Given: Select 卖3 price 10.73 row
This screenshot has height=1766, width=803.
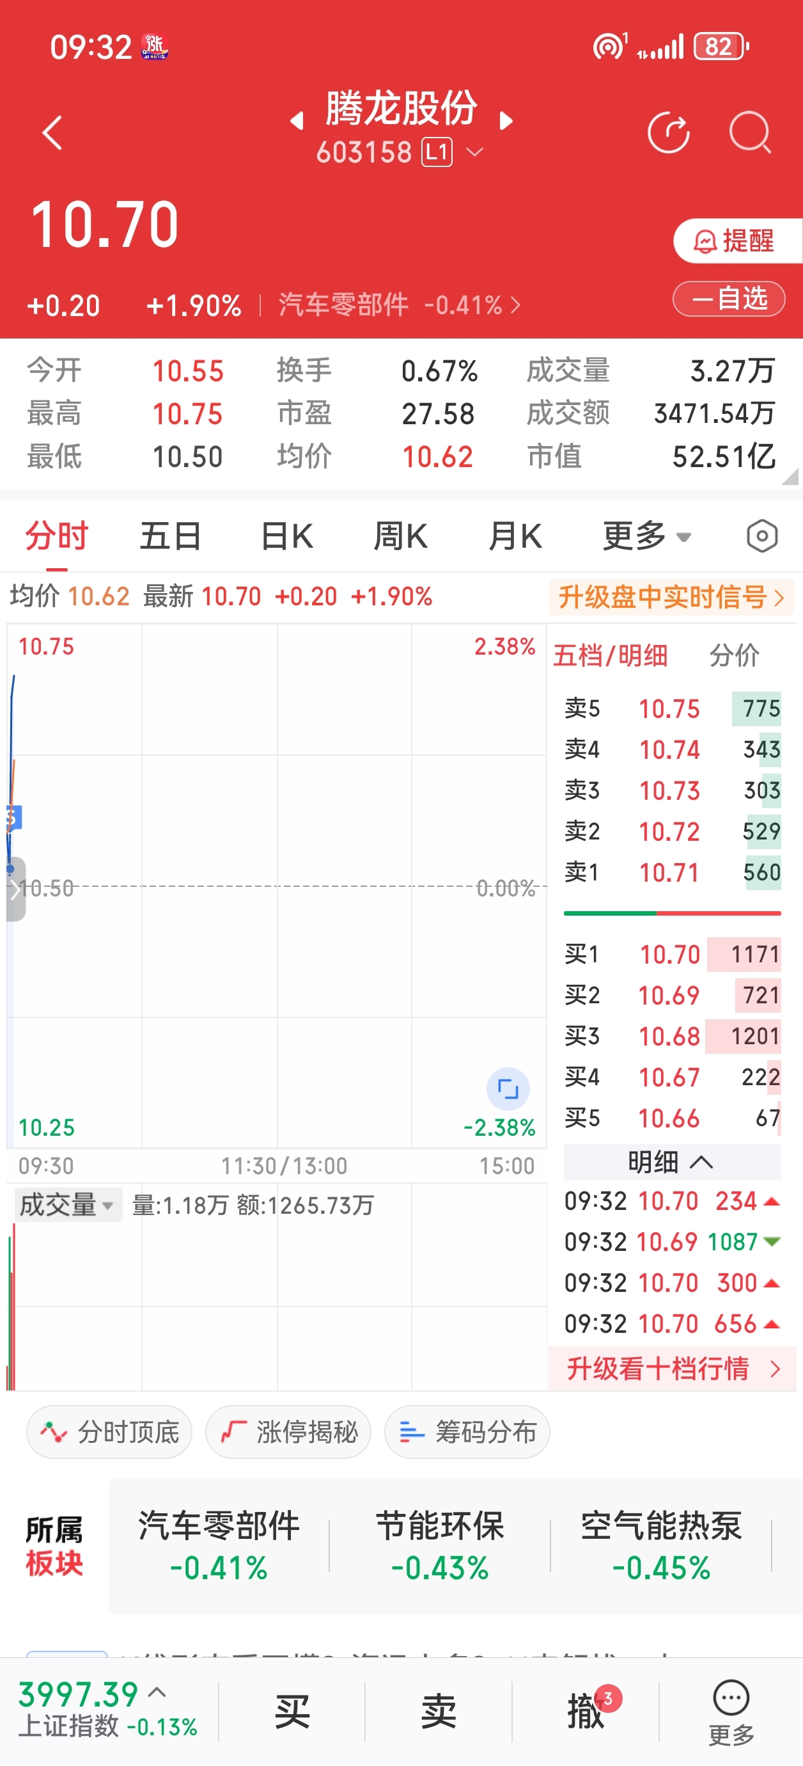Looking at the screenshot, I should pyautogui.click(x=672, y=790).
